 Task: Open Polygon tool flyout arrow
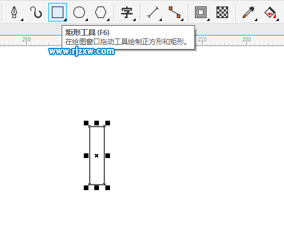click(x=108, y=20)
